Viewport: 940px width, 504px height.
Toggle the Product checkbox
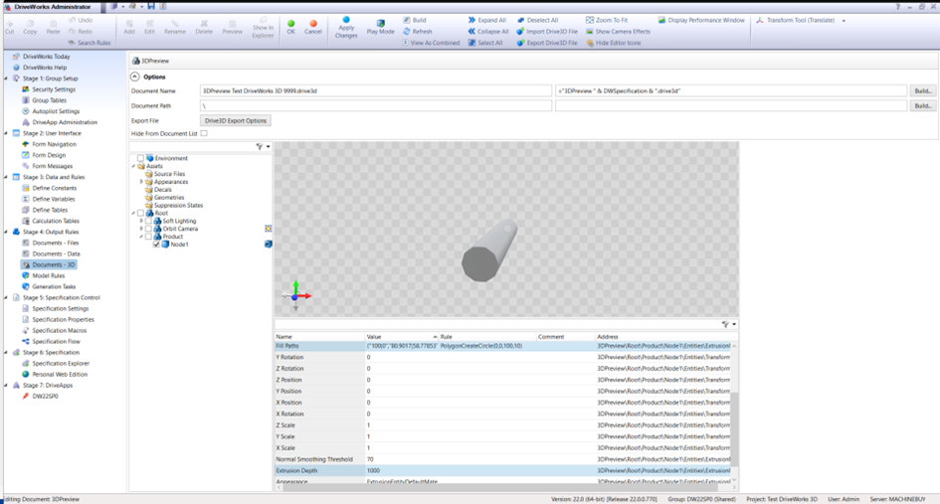click(148, 237)
